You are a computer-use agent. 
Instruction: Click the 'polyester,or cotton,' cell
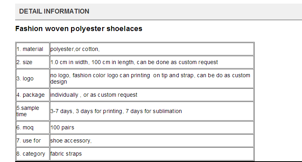(152, 49)
